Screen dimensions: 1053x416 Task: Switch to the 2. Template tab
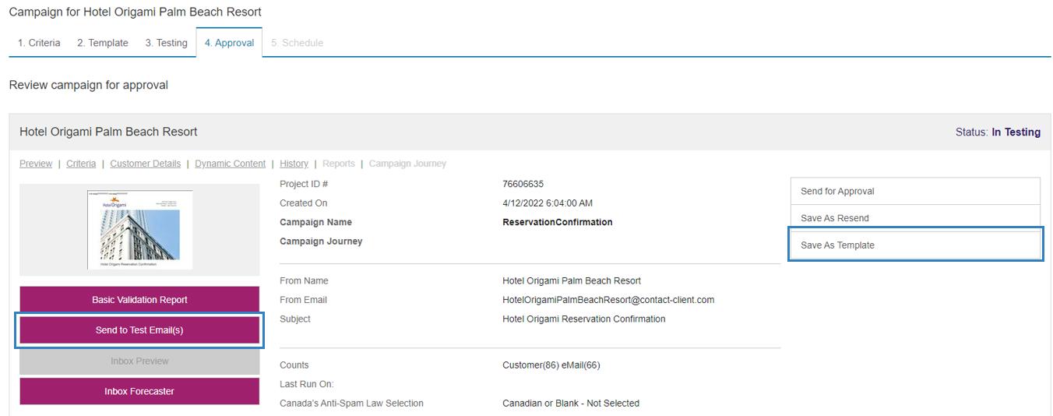(x=103, y=43)
